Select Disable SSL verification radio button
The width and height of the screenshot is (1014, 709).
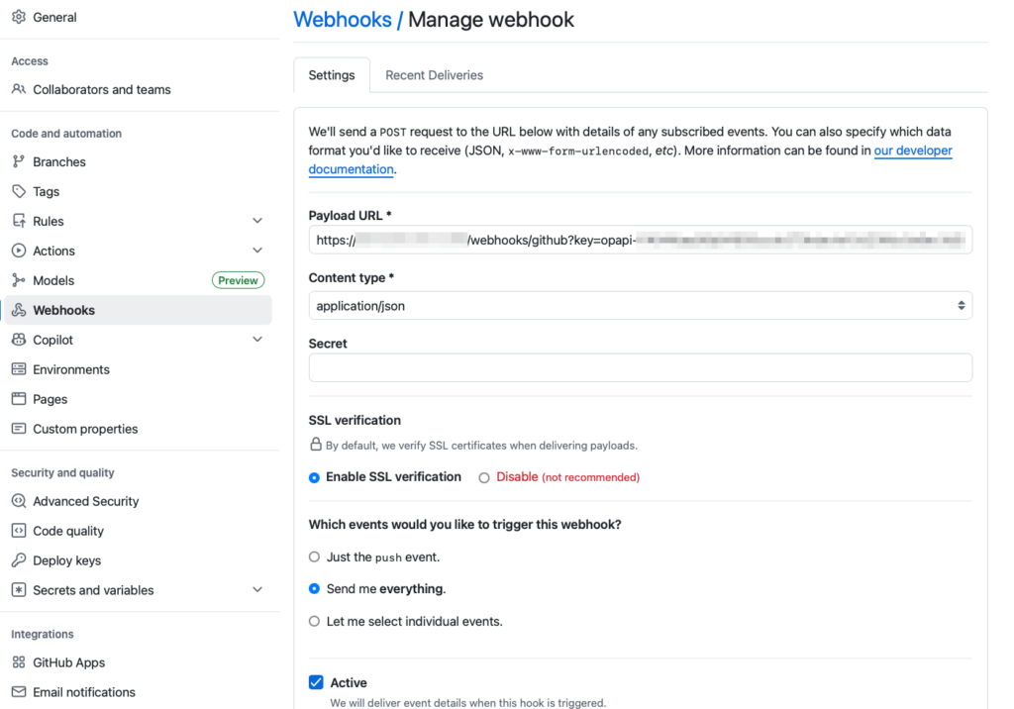(484, 477)
